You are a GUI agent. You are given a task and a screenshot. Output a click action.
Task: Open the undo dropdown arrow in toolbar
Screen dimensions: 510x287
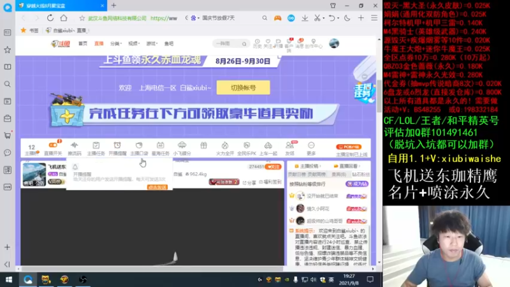338,18
